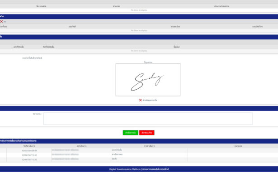Sort top table by its leftmost name column header
Screen dimensions: 278x173
click(x=41, y=6)
